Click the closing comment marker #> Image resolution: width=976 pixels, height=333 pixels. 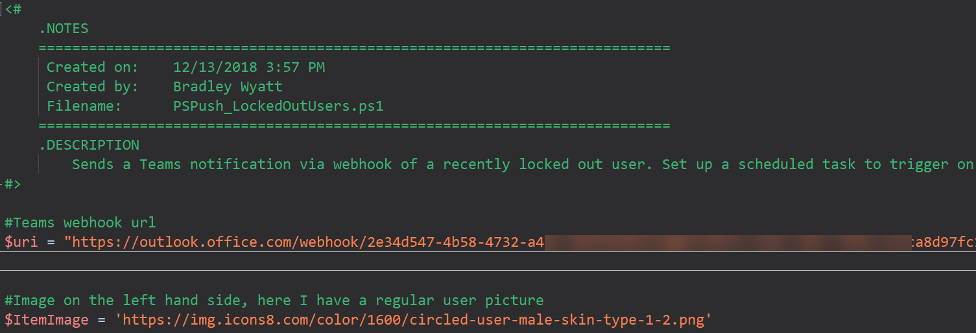13,184
